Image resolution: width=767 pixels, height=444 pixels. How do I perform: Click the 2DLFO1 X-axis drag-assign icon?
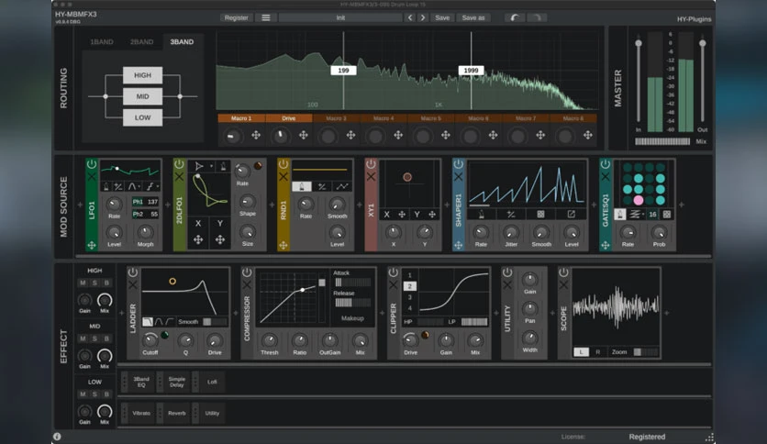coord(198,239)
